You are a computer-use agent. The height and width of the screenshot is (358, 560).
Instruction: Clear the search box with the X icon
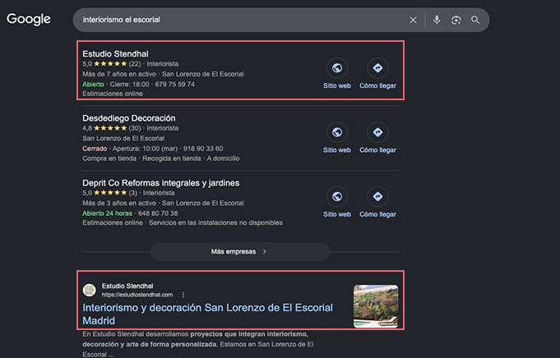[413, 20]
